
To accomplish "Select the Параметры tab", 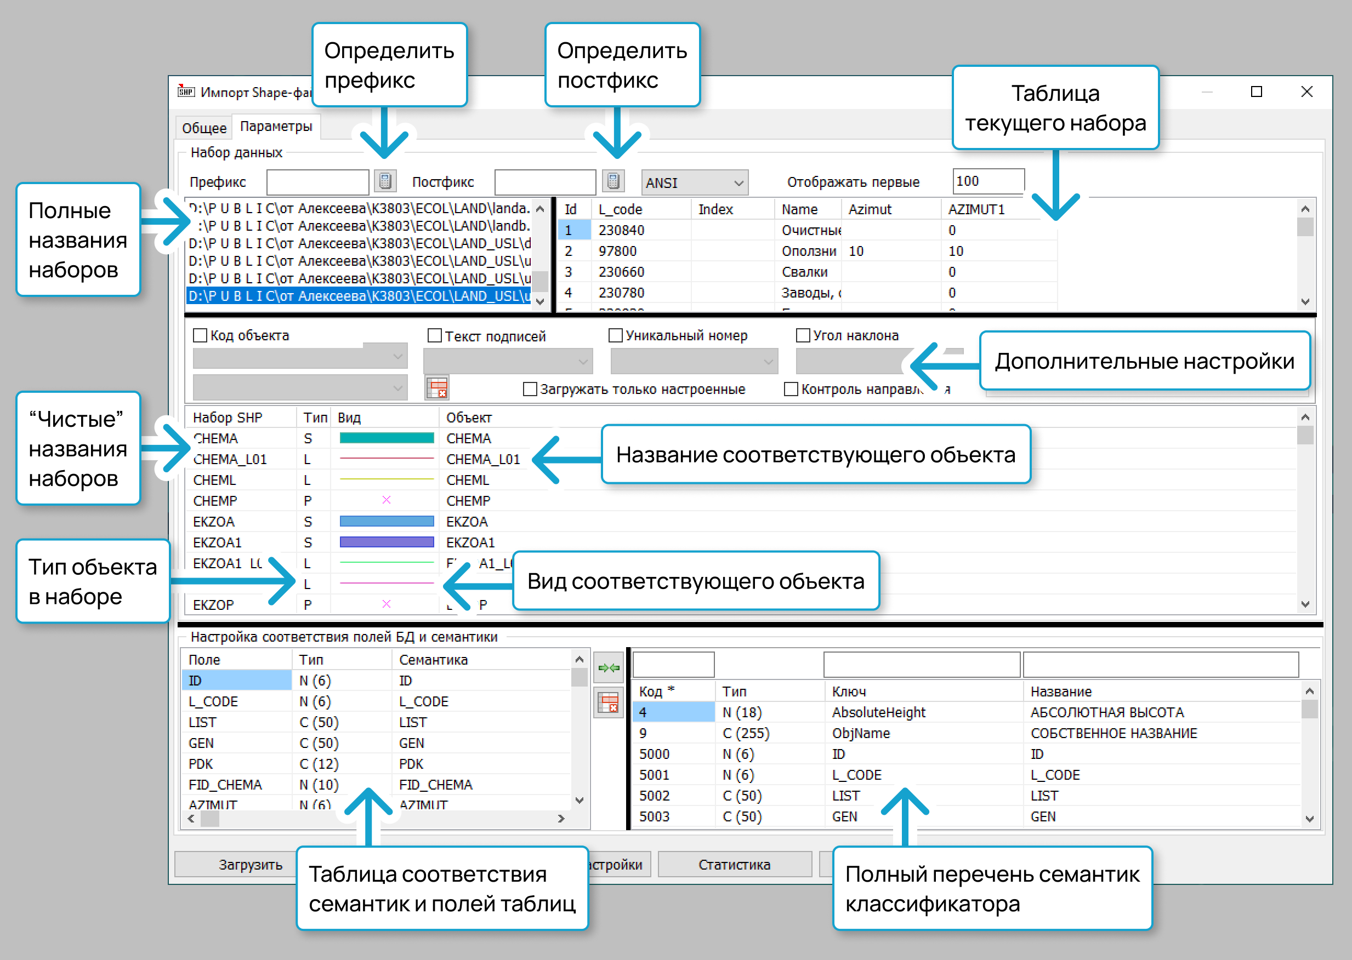I will [276, 127].
